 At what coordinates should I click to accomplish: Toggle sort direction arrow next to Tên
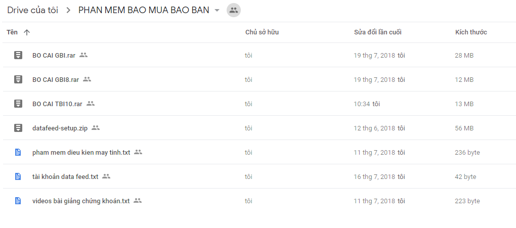(x=27, y=32)
